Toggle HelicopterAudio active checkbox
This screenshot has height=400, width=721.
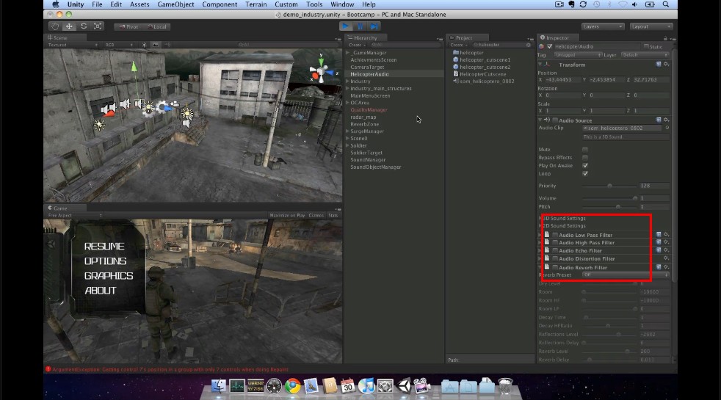tap(549, 46)
